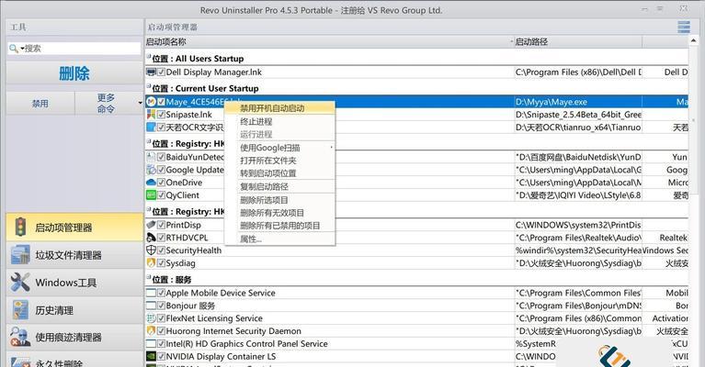Click the Bonjour 服务 entry icon
The image size is (705, 367).
[x=151, y=306]
